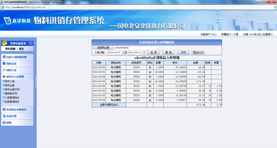Click the 检索 search button
Screen dimensions: 277x148
pos(154,52)
